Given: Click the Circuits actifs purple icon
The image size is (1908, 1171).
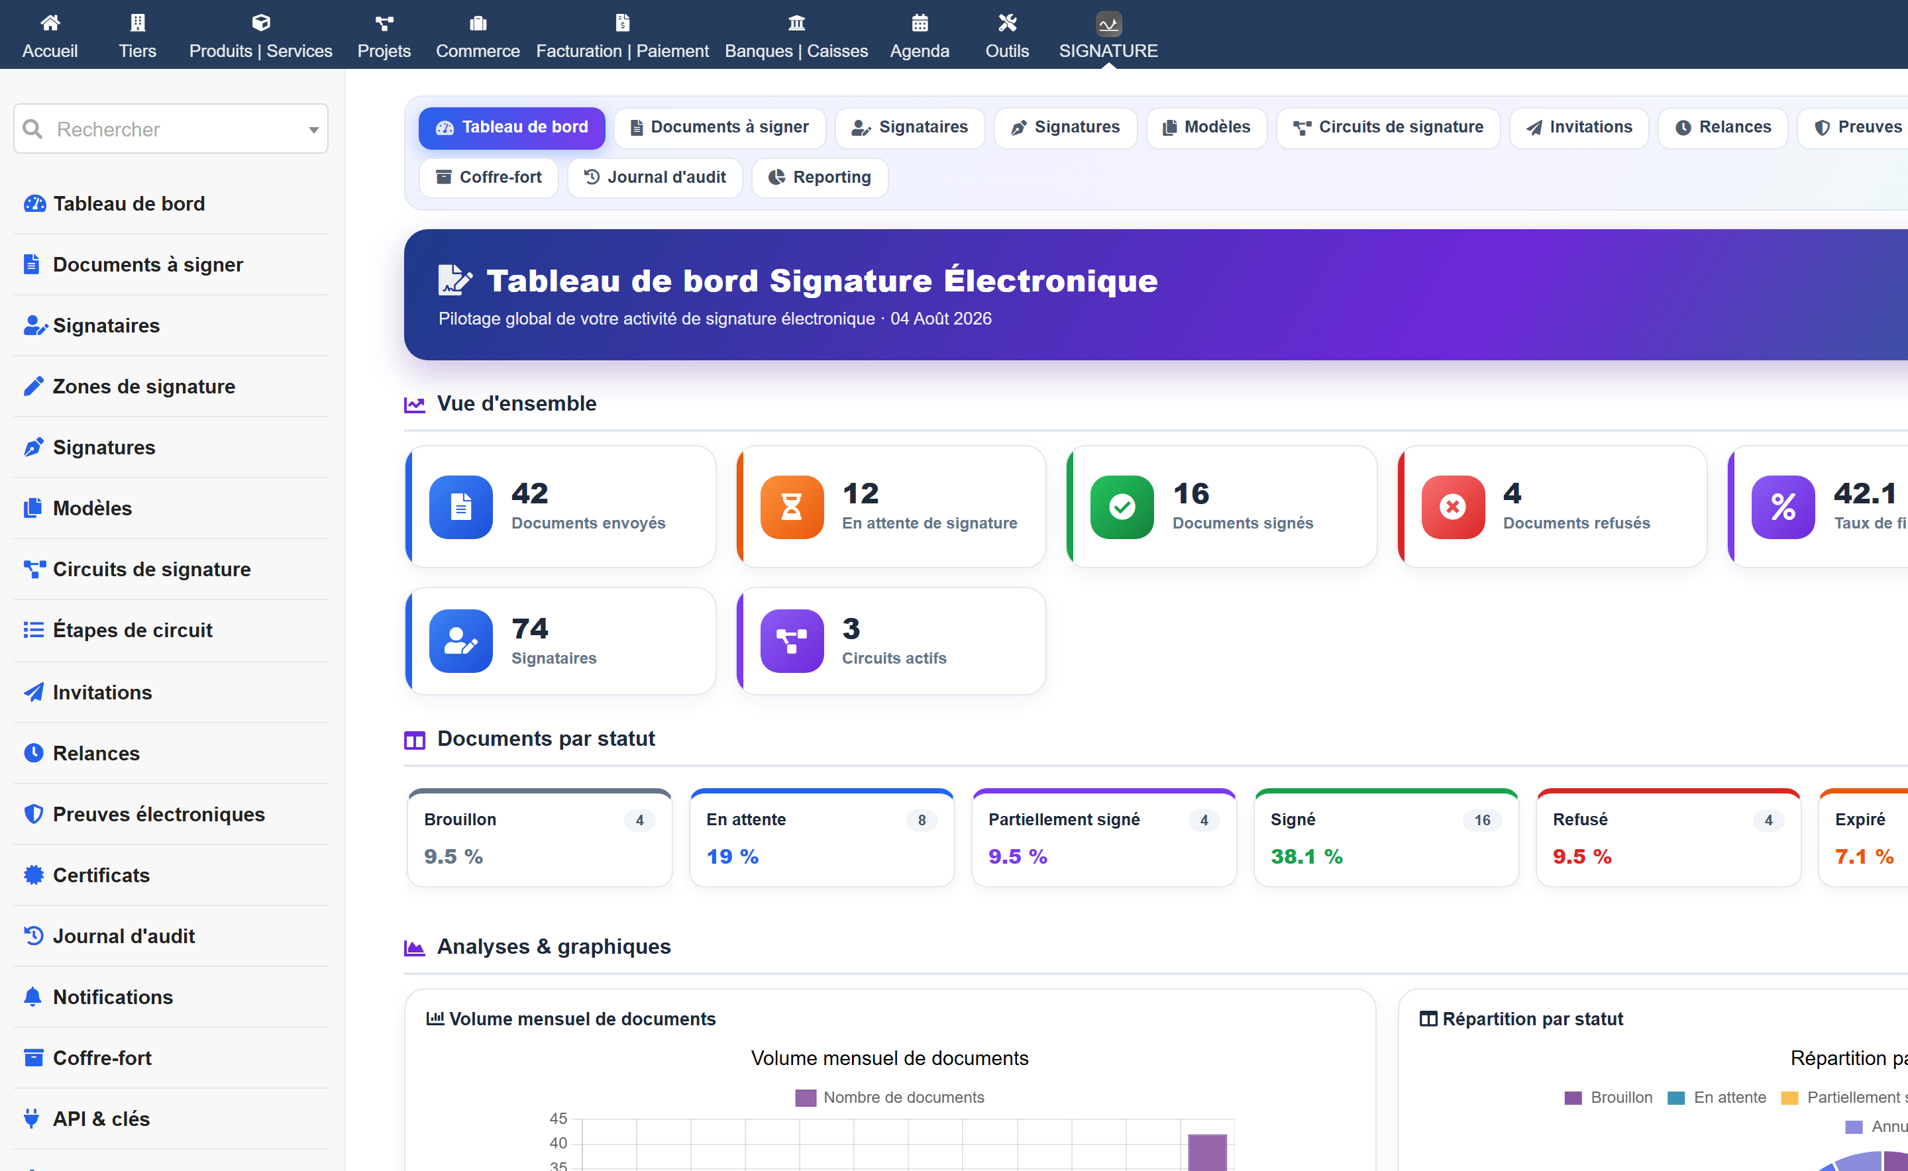Looking at the screenshot, I should tap(792, 641).
